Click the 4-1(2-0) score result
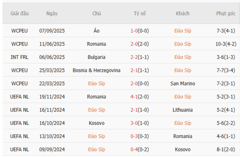 pos(140,97)
